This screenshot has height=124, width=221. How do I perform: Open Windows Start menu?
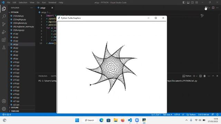77,120
